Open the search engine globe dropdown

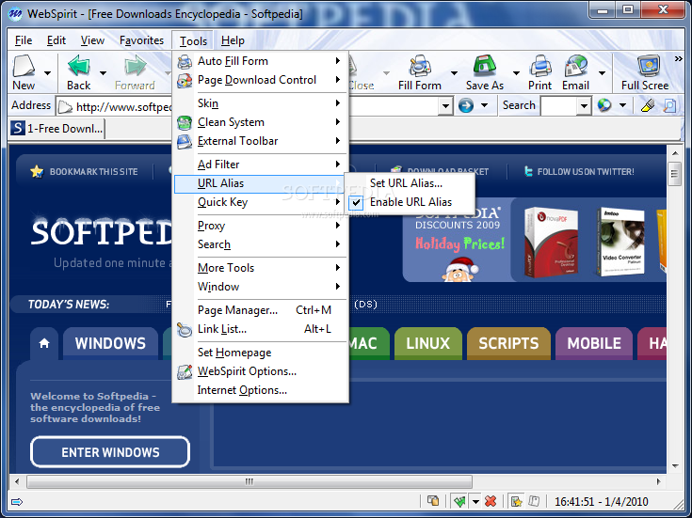click(622, 105)
